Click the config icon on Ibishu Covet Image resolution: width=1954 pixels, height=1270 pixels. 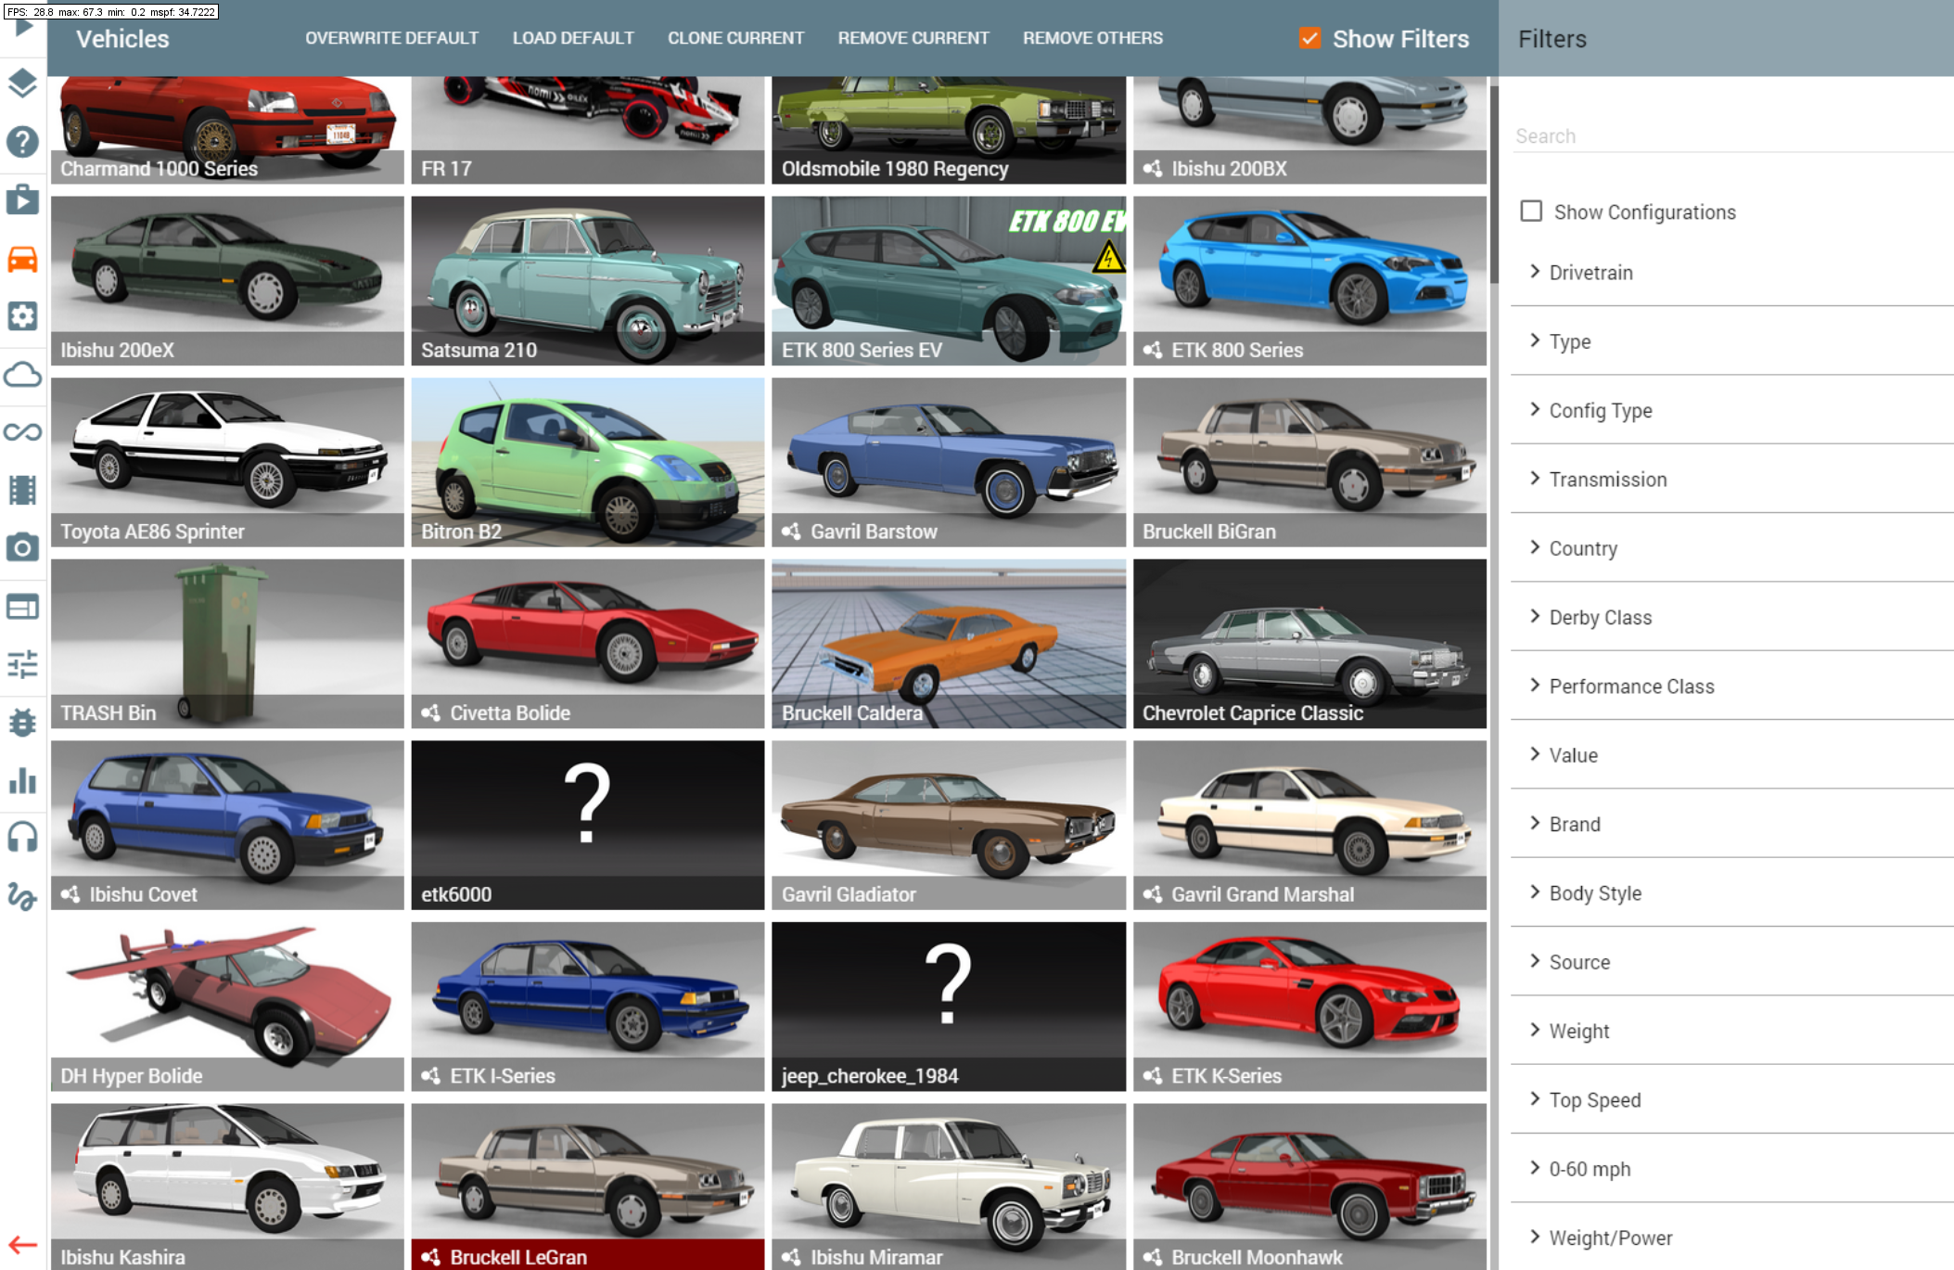70,894
